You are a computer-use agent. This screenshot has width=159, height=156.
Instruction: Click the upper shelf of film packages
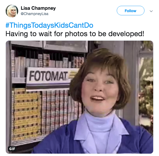point(48,61)
